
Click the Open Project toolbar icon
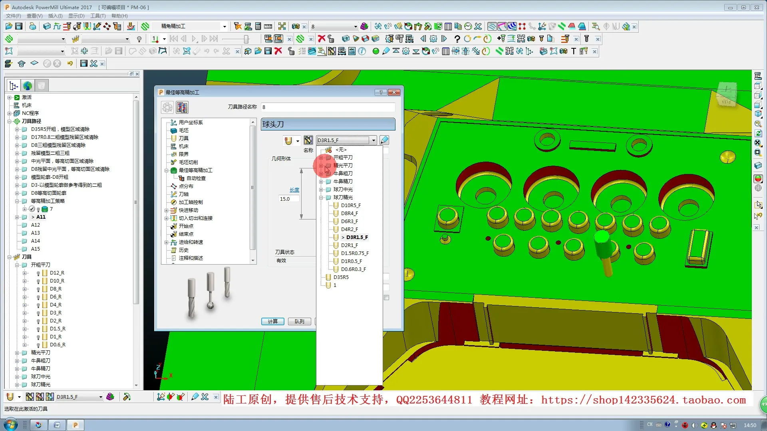[x=8, y=26]
